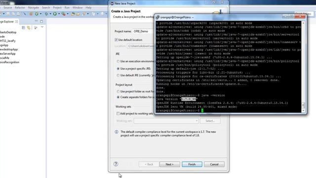
Task: Open the dropdown beside the Run red-toolbox icon
Action: (x=68, y=14)
